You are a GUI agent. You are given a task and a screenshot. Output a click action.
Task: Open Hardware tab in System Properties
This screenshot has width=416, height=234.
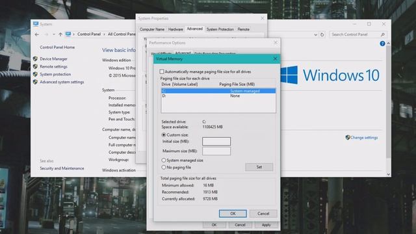pyautogui.click(x=175, y=29)
